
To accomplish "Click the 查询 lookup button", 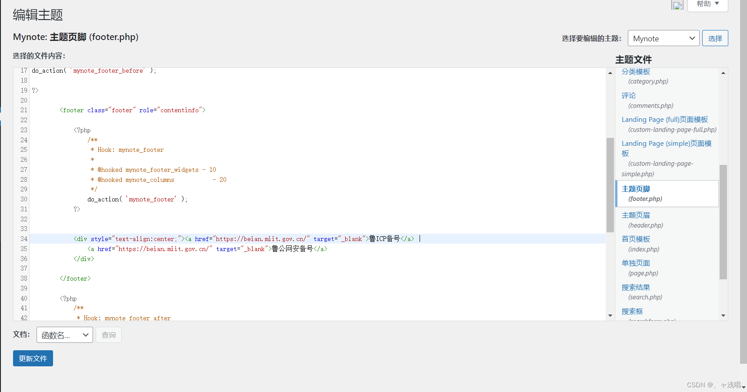I will (x=108, y=335).
